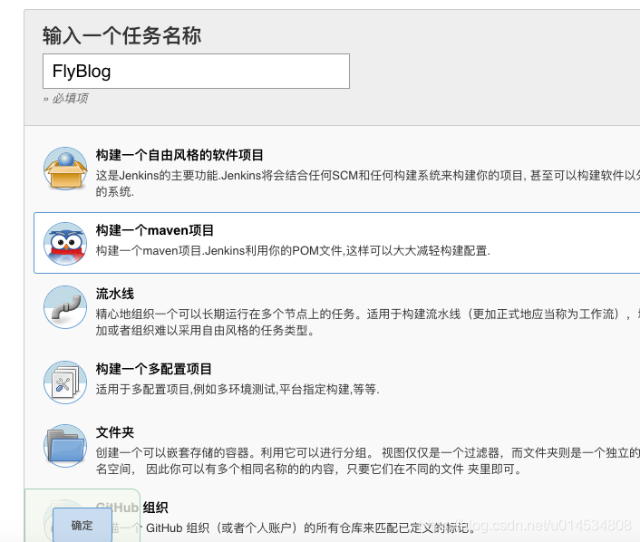Viewport: 640px width, 542px height.
Task: Click the 必填项 required-field hint
Action: coord(65,99)
